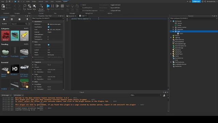218x123 pixels.
Task: Click the Paste icon in Clipboard group
Action: [3, 6]
